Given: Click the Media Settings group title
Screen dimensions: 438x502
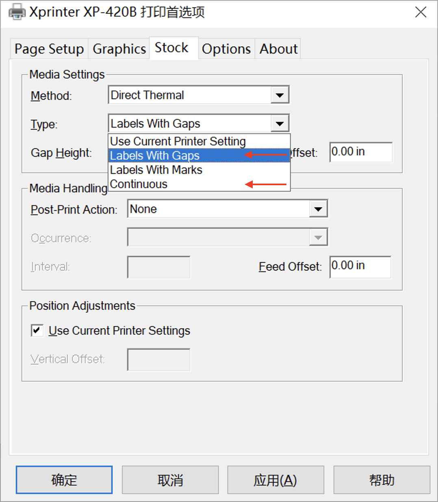Looking at the screenshot, I should click(x=67, y=74).
